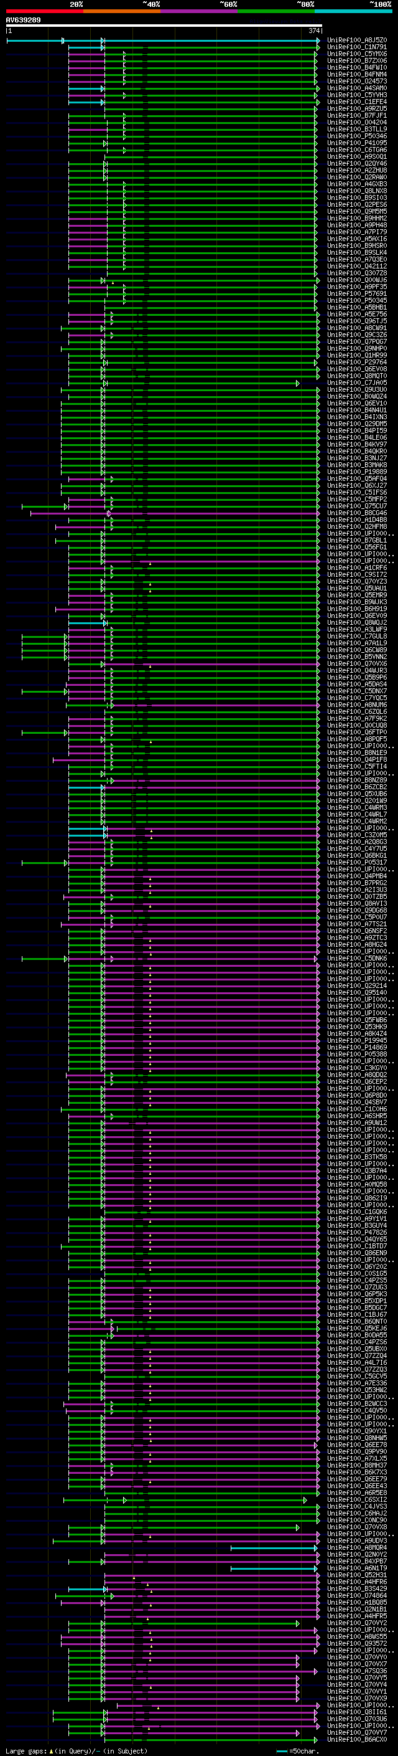The width and height of the screenshot is (398, 1756).
Task: Select hit label UniRef100_Q29DM5
Action: pos(357,424)
